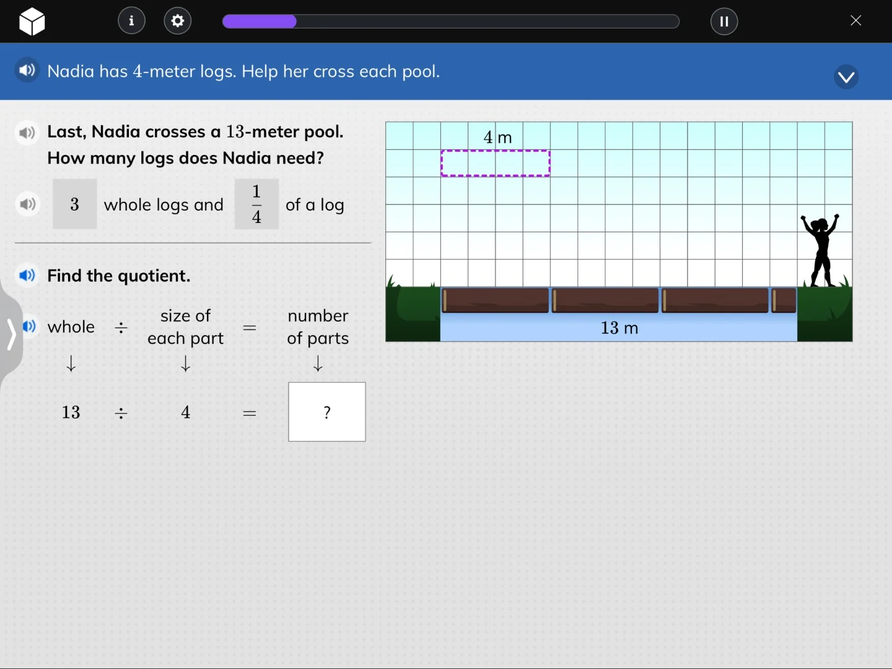
Task: Click the first log spanning the pool
Action: tap(495, 300)
